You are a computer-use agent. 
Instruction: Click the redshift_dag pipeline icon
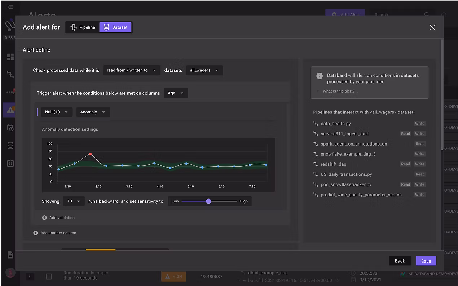click(x=316, y=164)
